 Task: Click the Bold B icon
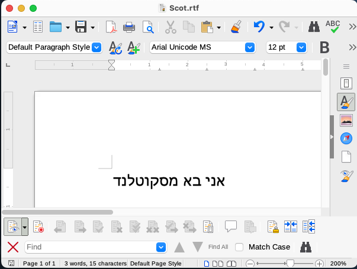coord(324,47)
